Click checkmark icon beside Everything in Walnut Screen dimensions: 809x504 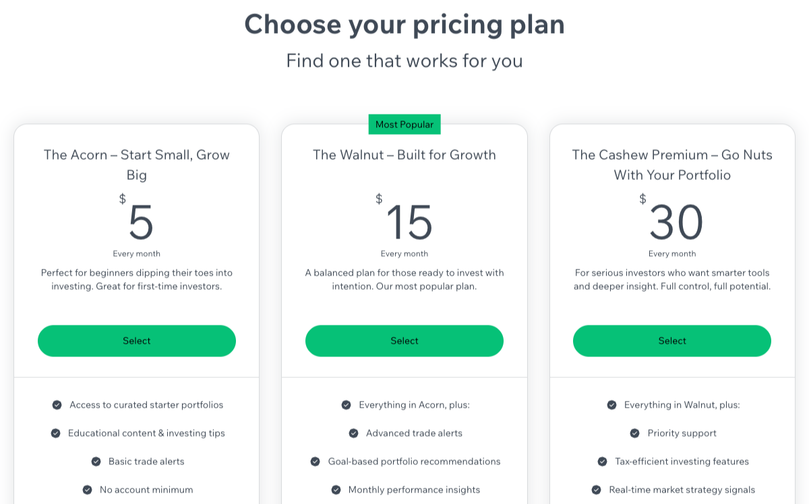coord(612,405)
